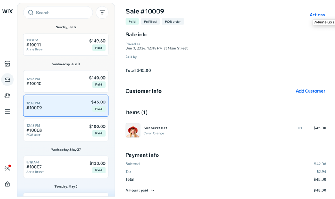This screenshot has height=199, width=335.
Task: Click the Customer info heading
Action: (144, 91)
